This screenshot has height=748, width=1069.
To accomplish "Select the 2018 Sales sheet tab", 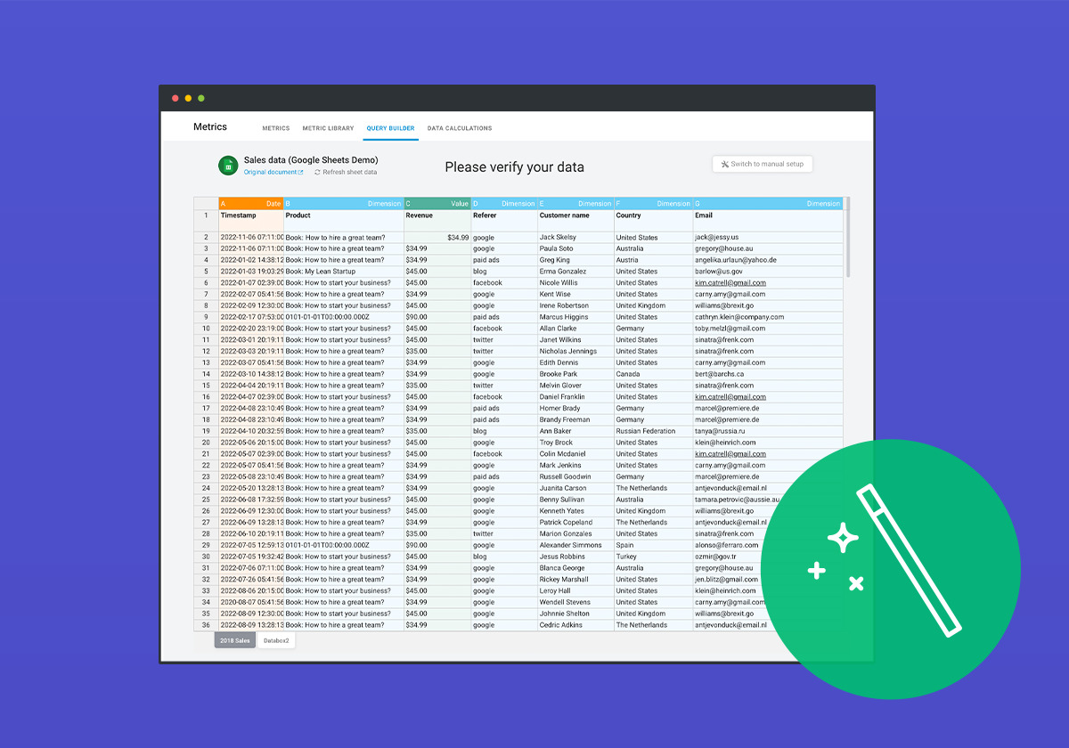I will [x=234, y=640].
